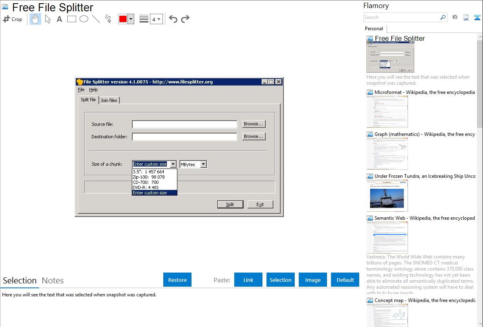The height and width of the screenshot is (327, 483).
Task: Paste as Selection
Action: 280,280
